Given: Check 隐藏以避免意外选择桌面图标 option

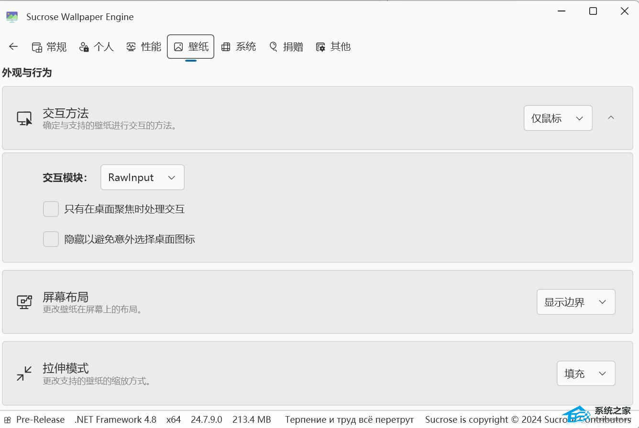Looking at the screenshot, I should pos(51,239).
